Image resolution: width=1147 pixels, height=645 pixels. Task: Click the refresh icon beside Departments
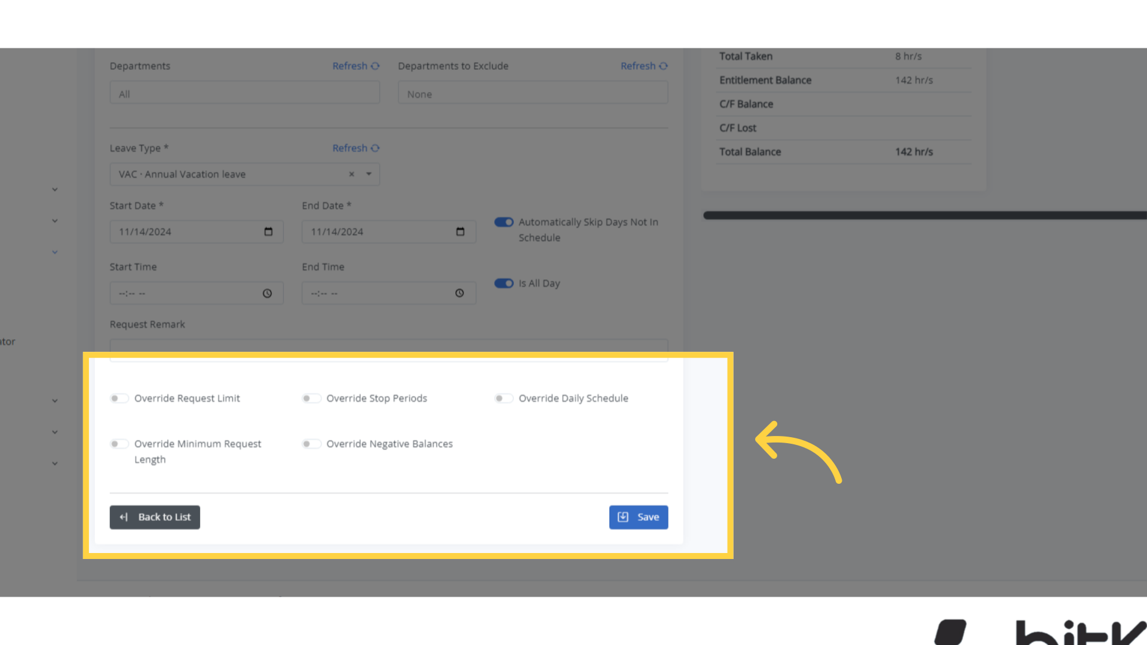[375, 66]
